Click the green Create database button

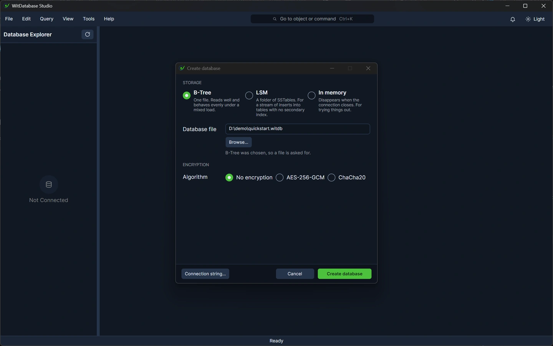pos(344,274)
